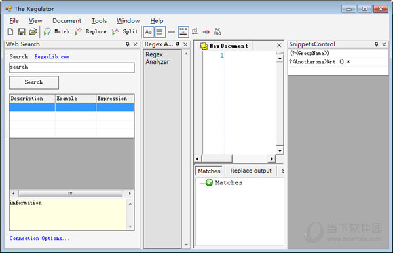Pin the Regex Analyzer panel
Image resolution: width=393 pixels, height=253 pixels.
point(178,44)
